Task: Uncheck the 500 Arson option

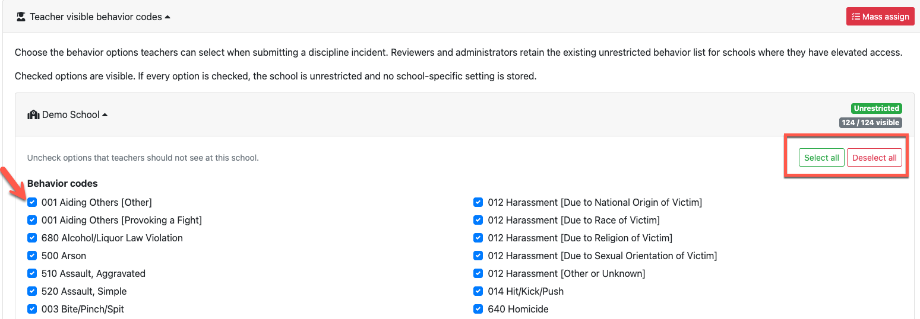Action: coord(32,256)
